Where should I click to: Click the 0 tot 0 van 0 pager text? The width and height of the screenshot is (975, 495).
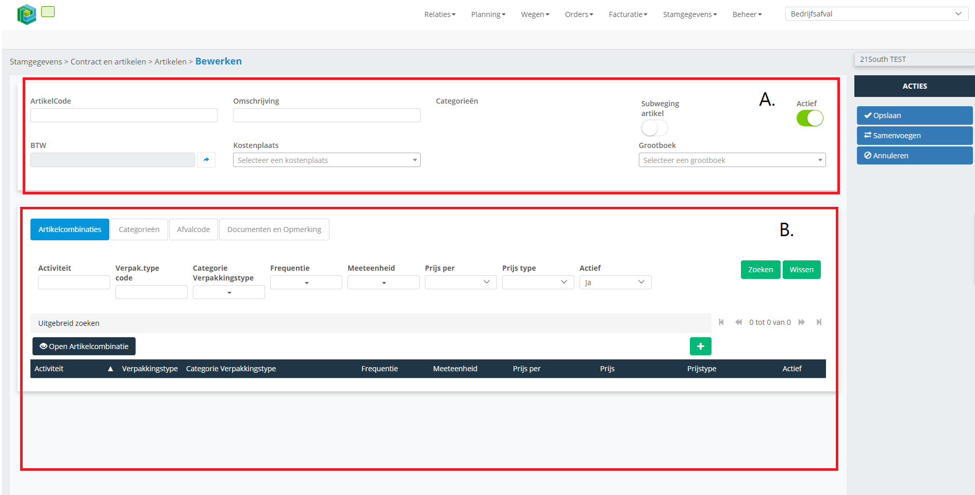click(x=770, y=322)
